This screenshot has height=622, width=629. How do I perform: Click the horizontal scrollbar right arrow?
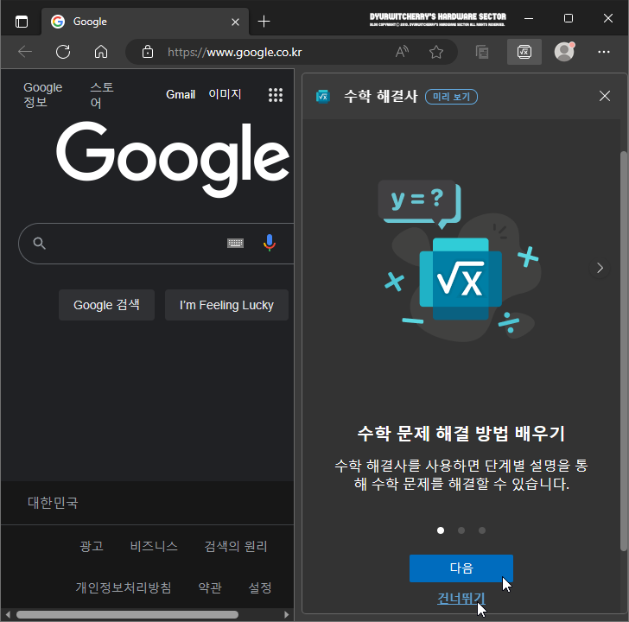pyautogui.click(x=287, y=615)
